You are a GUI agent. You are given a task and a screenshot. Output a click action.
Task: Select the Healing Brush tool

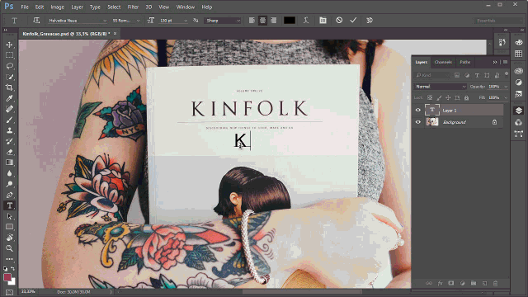click(x=9, y=109)
